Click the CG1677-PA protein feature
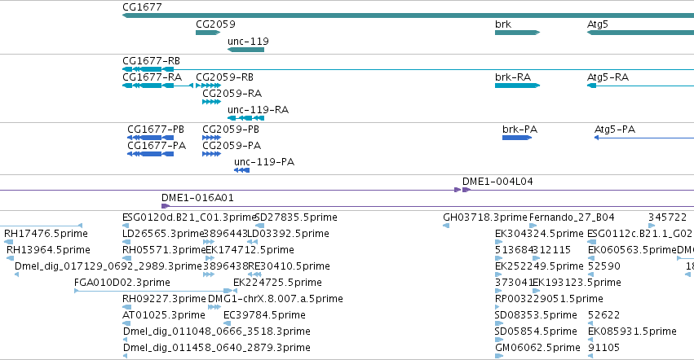The width and height of the screenshot is (694, 360). tap(151, 154)
